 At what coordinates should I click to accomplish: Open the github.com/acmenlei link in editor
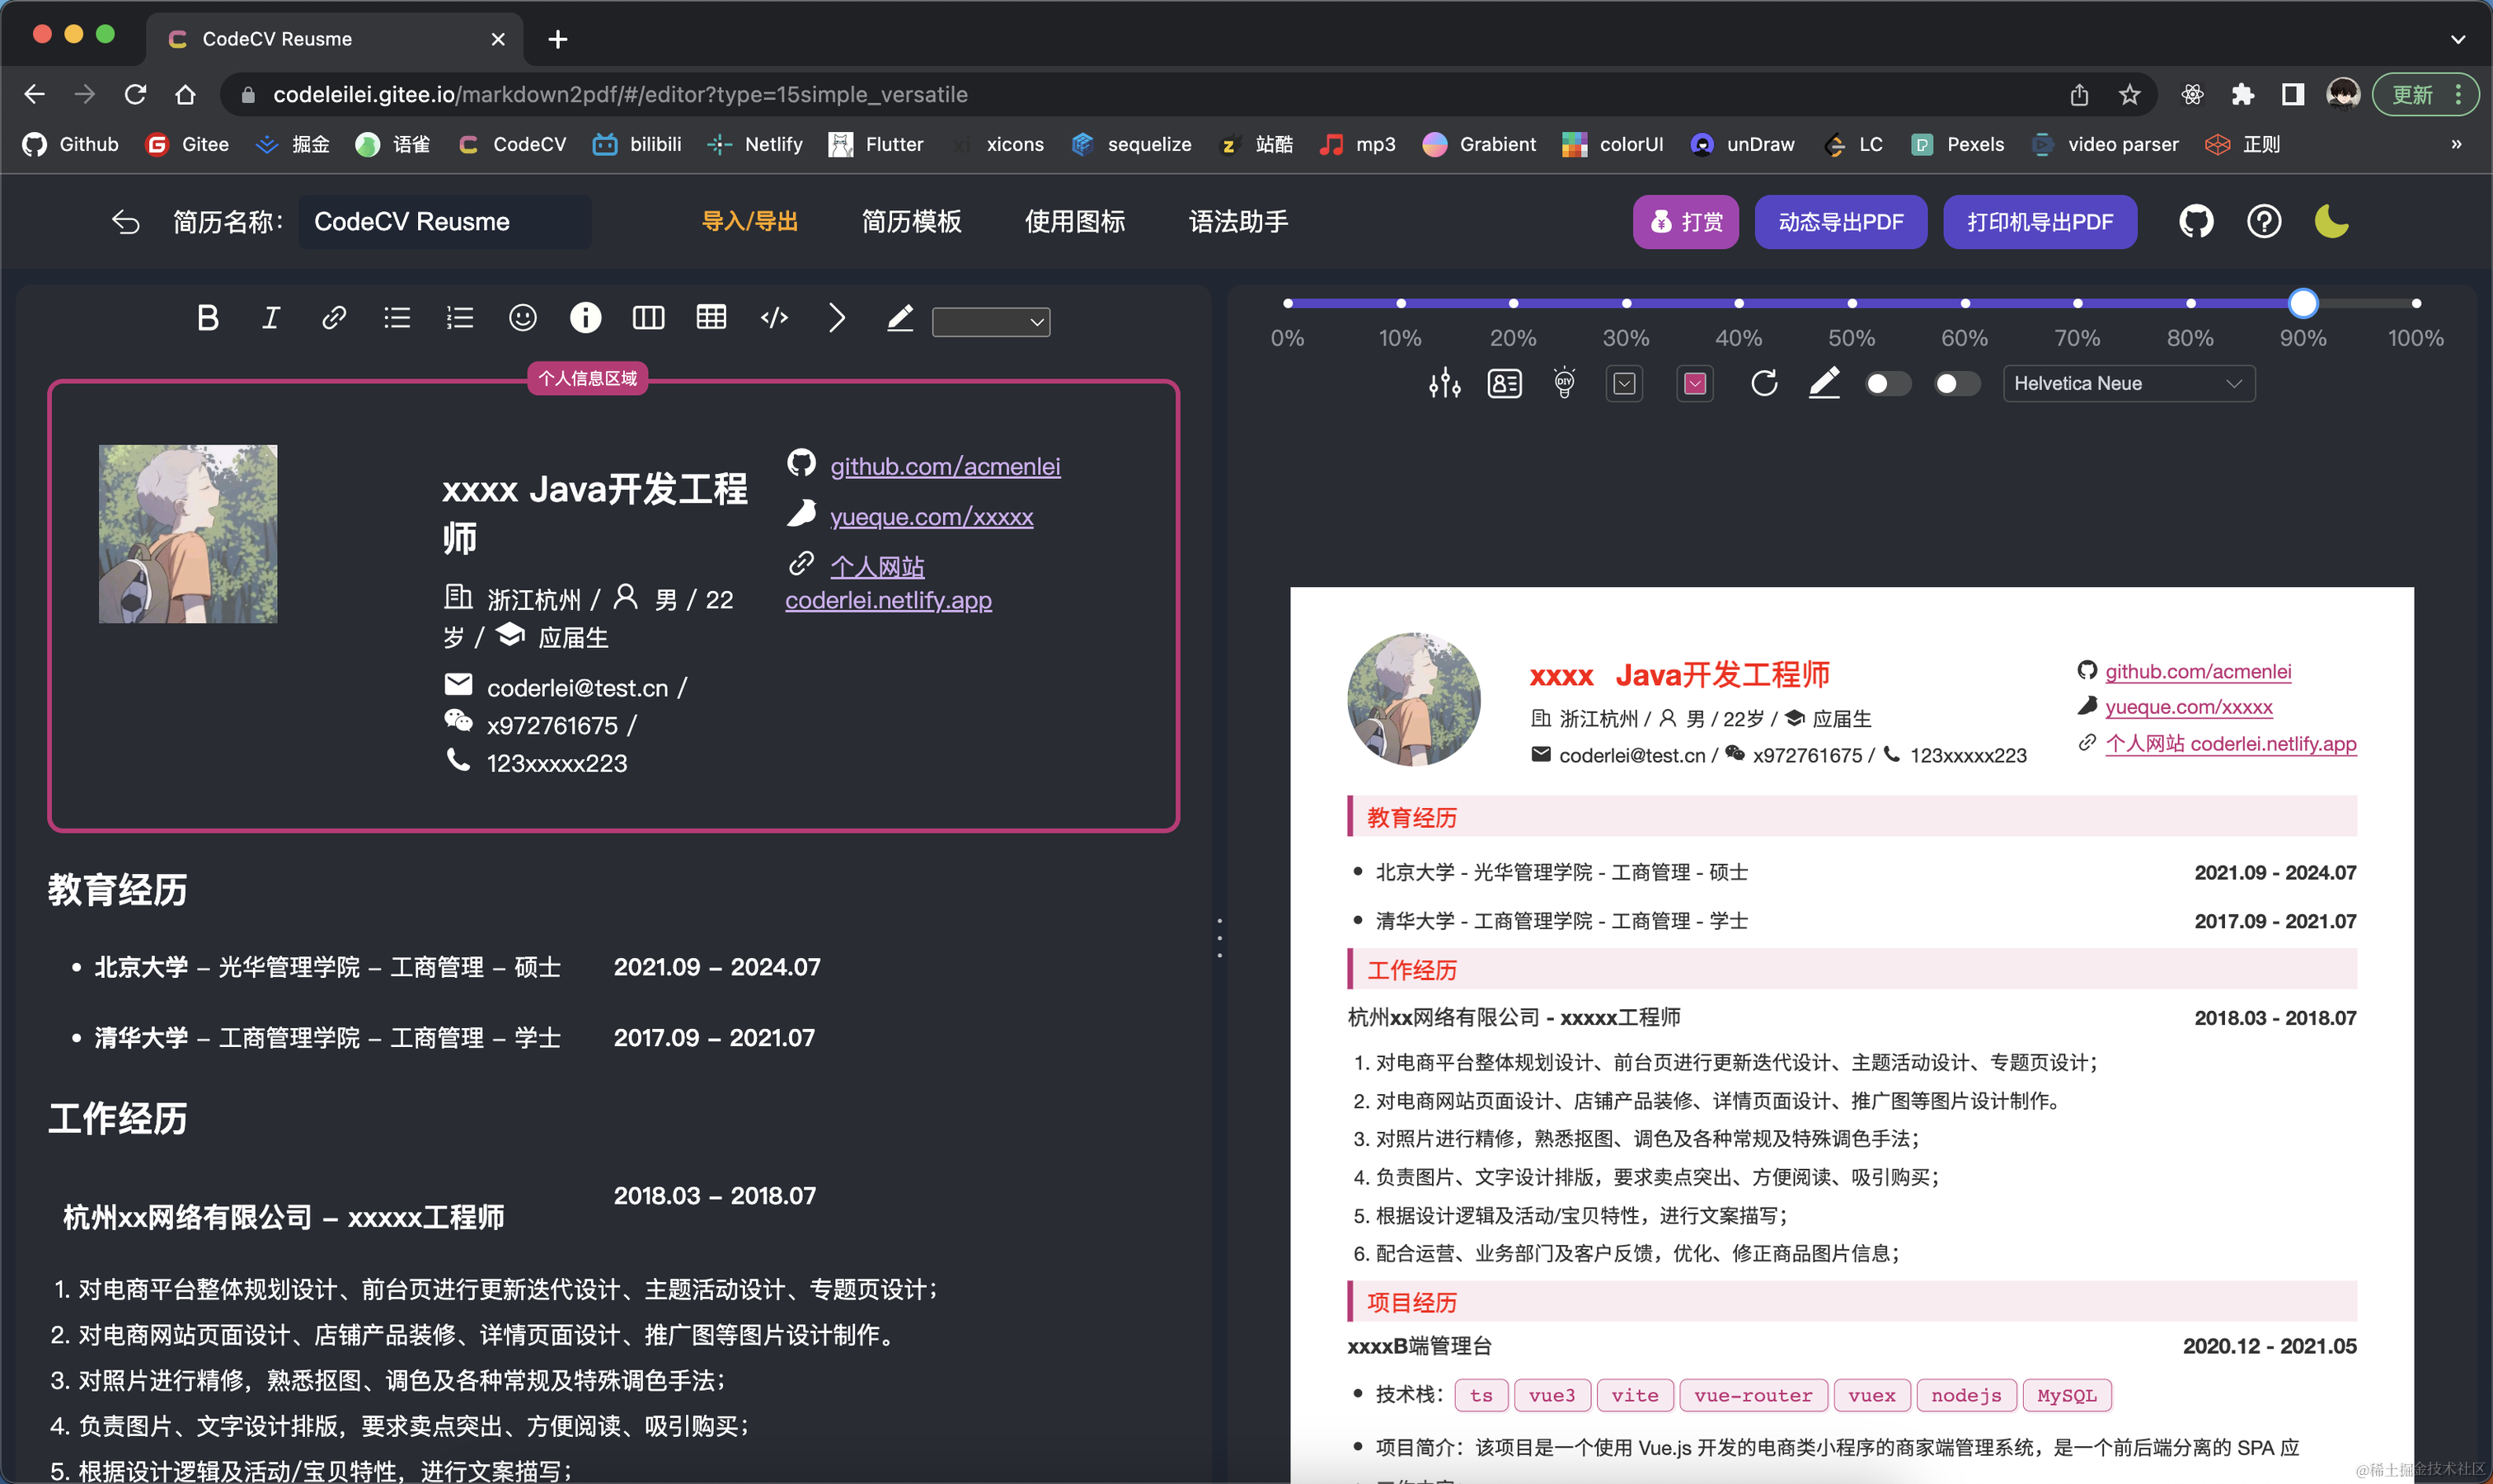point(944,466)
